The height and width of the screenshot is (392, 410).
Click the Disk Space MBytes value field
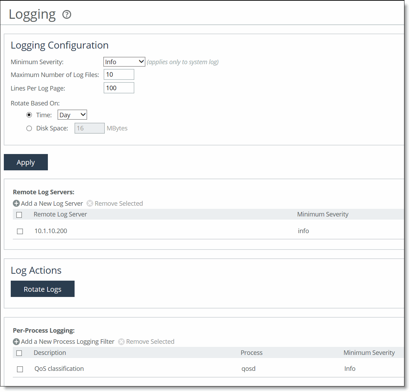(89, 128)
